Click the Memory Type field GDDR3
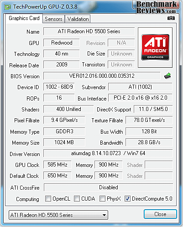This screenshot has width=183, height=227. (64, 131)
